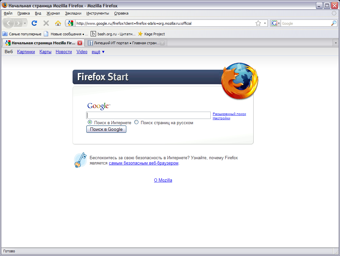Grab the window resize grip
This screenshot has width=340, height=256.
pyautogui.click(x=336, y=252)
